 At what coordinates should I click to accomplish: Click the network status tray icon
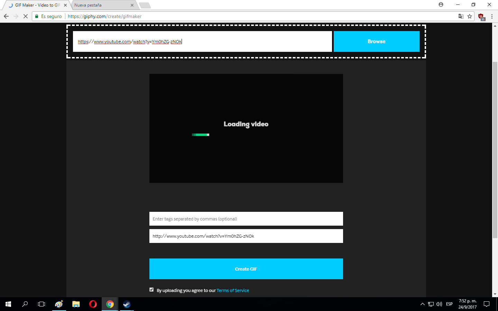coord(431,304)
